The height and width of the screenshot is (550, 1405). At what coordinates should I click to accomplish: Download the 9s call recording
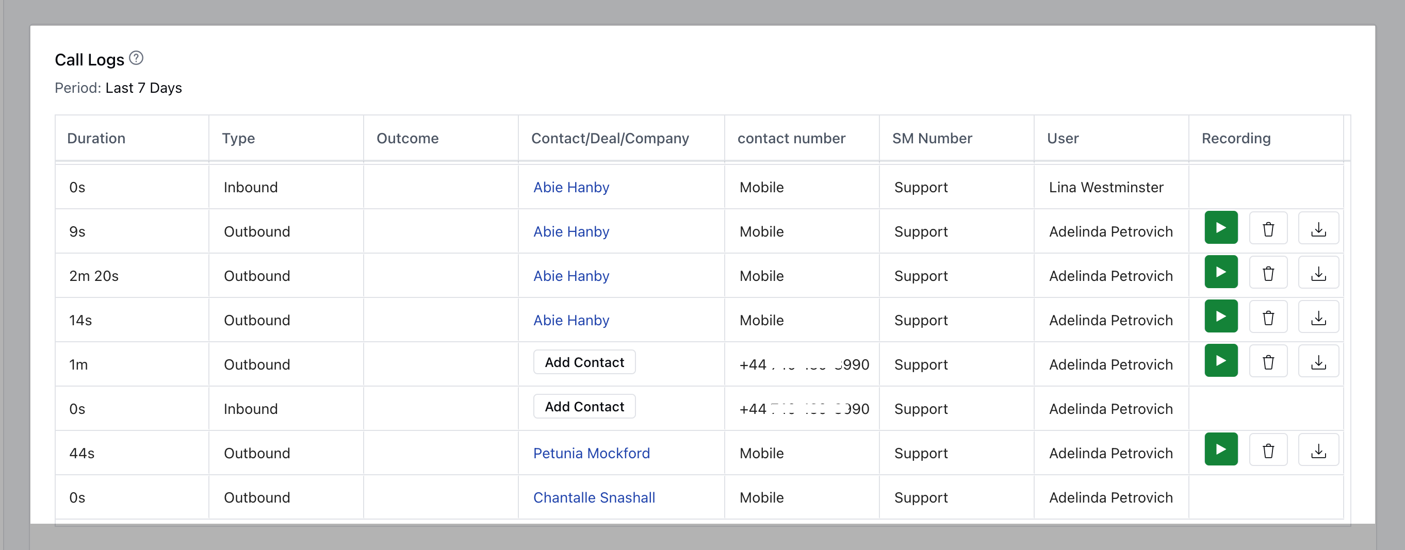pyautogui.click(x=1318, y=229)
